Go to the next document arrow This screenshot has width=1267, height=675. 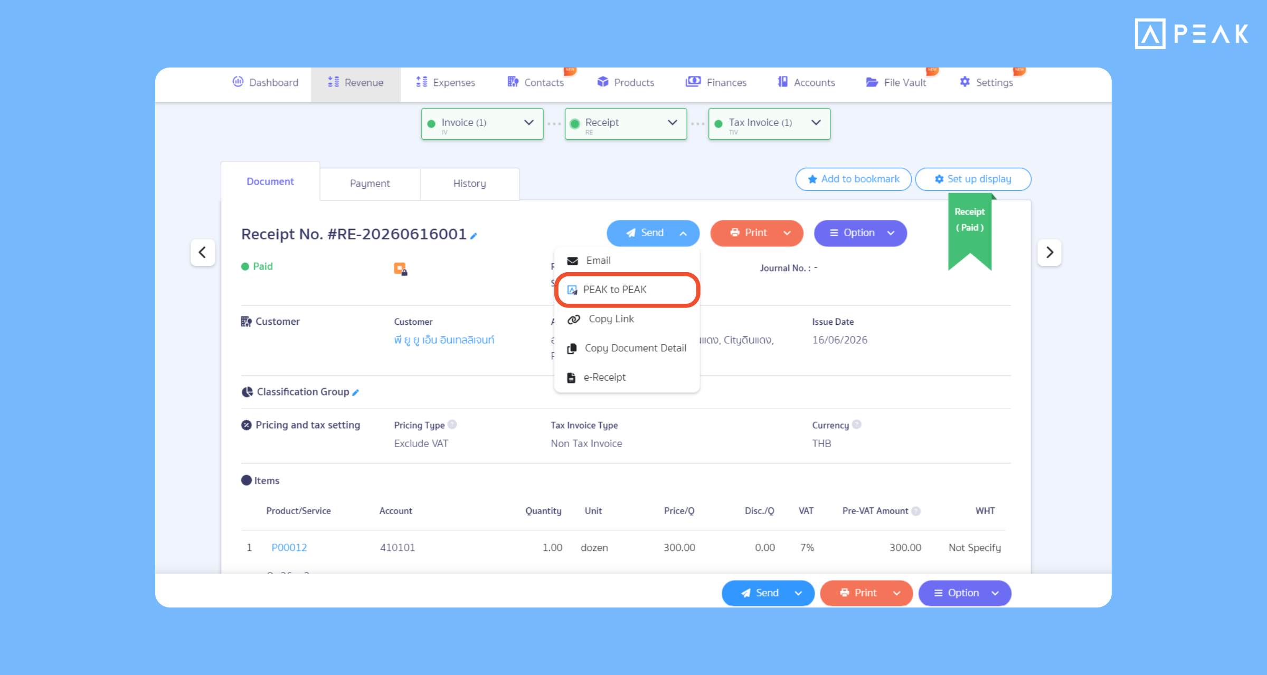1049,253
